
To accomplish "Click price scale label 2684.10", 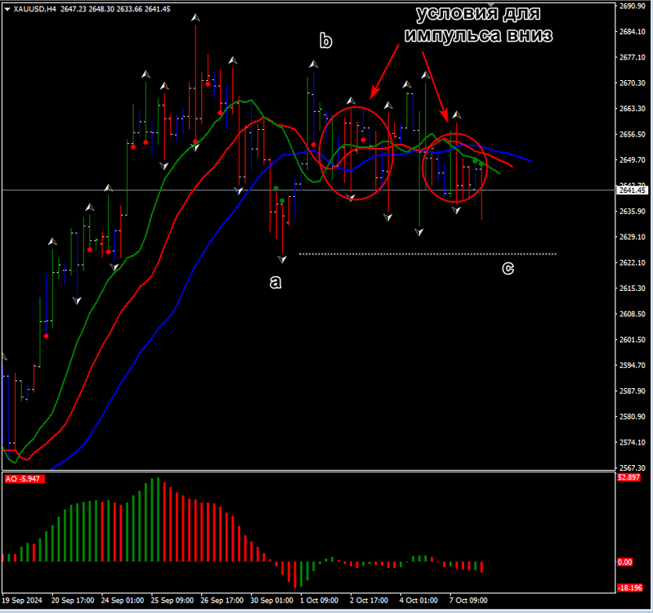I will click(x=633, y=32).
